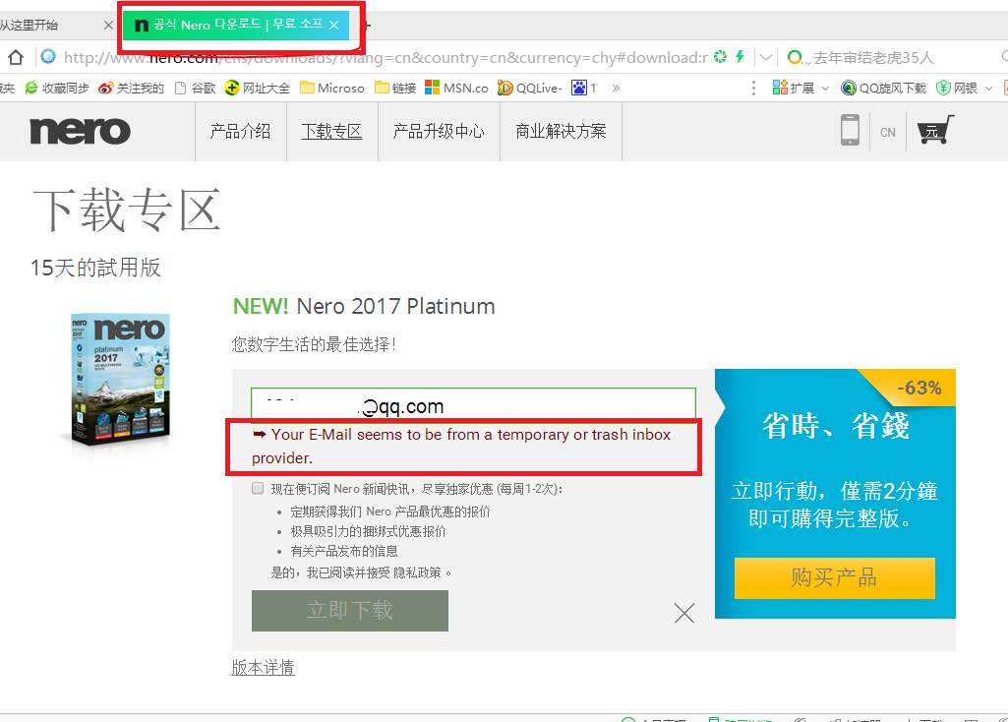1008x722 pixels.
Task: Tick the Nero newsletter subscription checkbox
Action: [258, 488]
